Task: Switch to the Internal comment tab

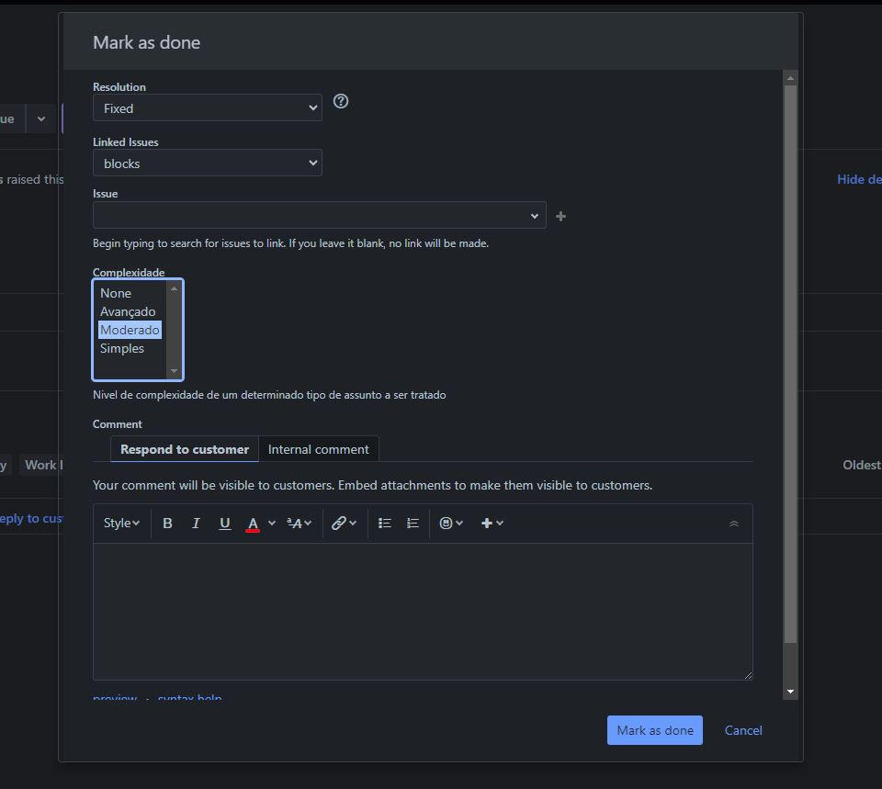Action: point(319,449)
